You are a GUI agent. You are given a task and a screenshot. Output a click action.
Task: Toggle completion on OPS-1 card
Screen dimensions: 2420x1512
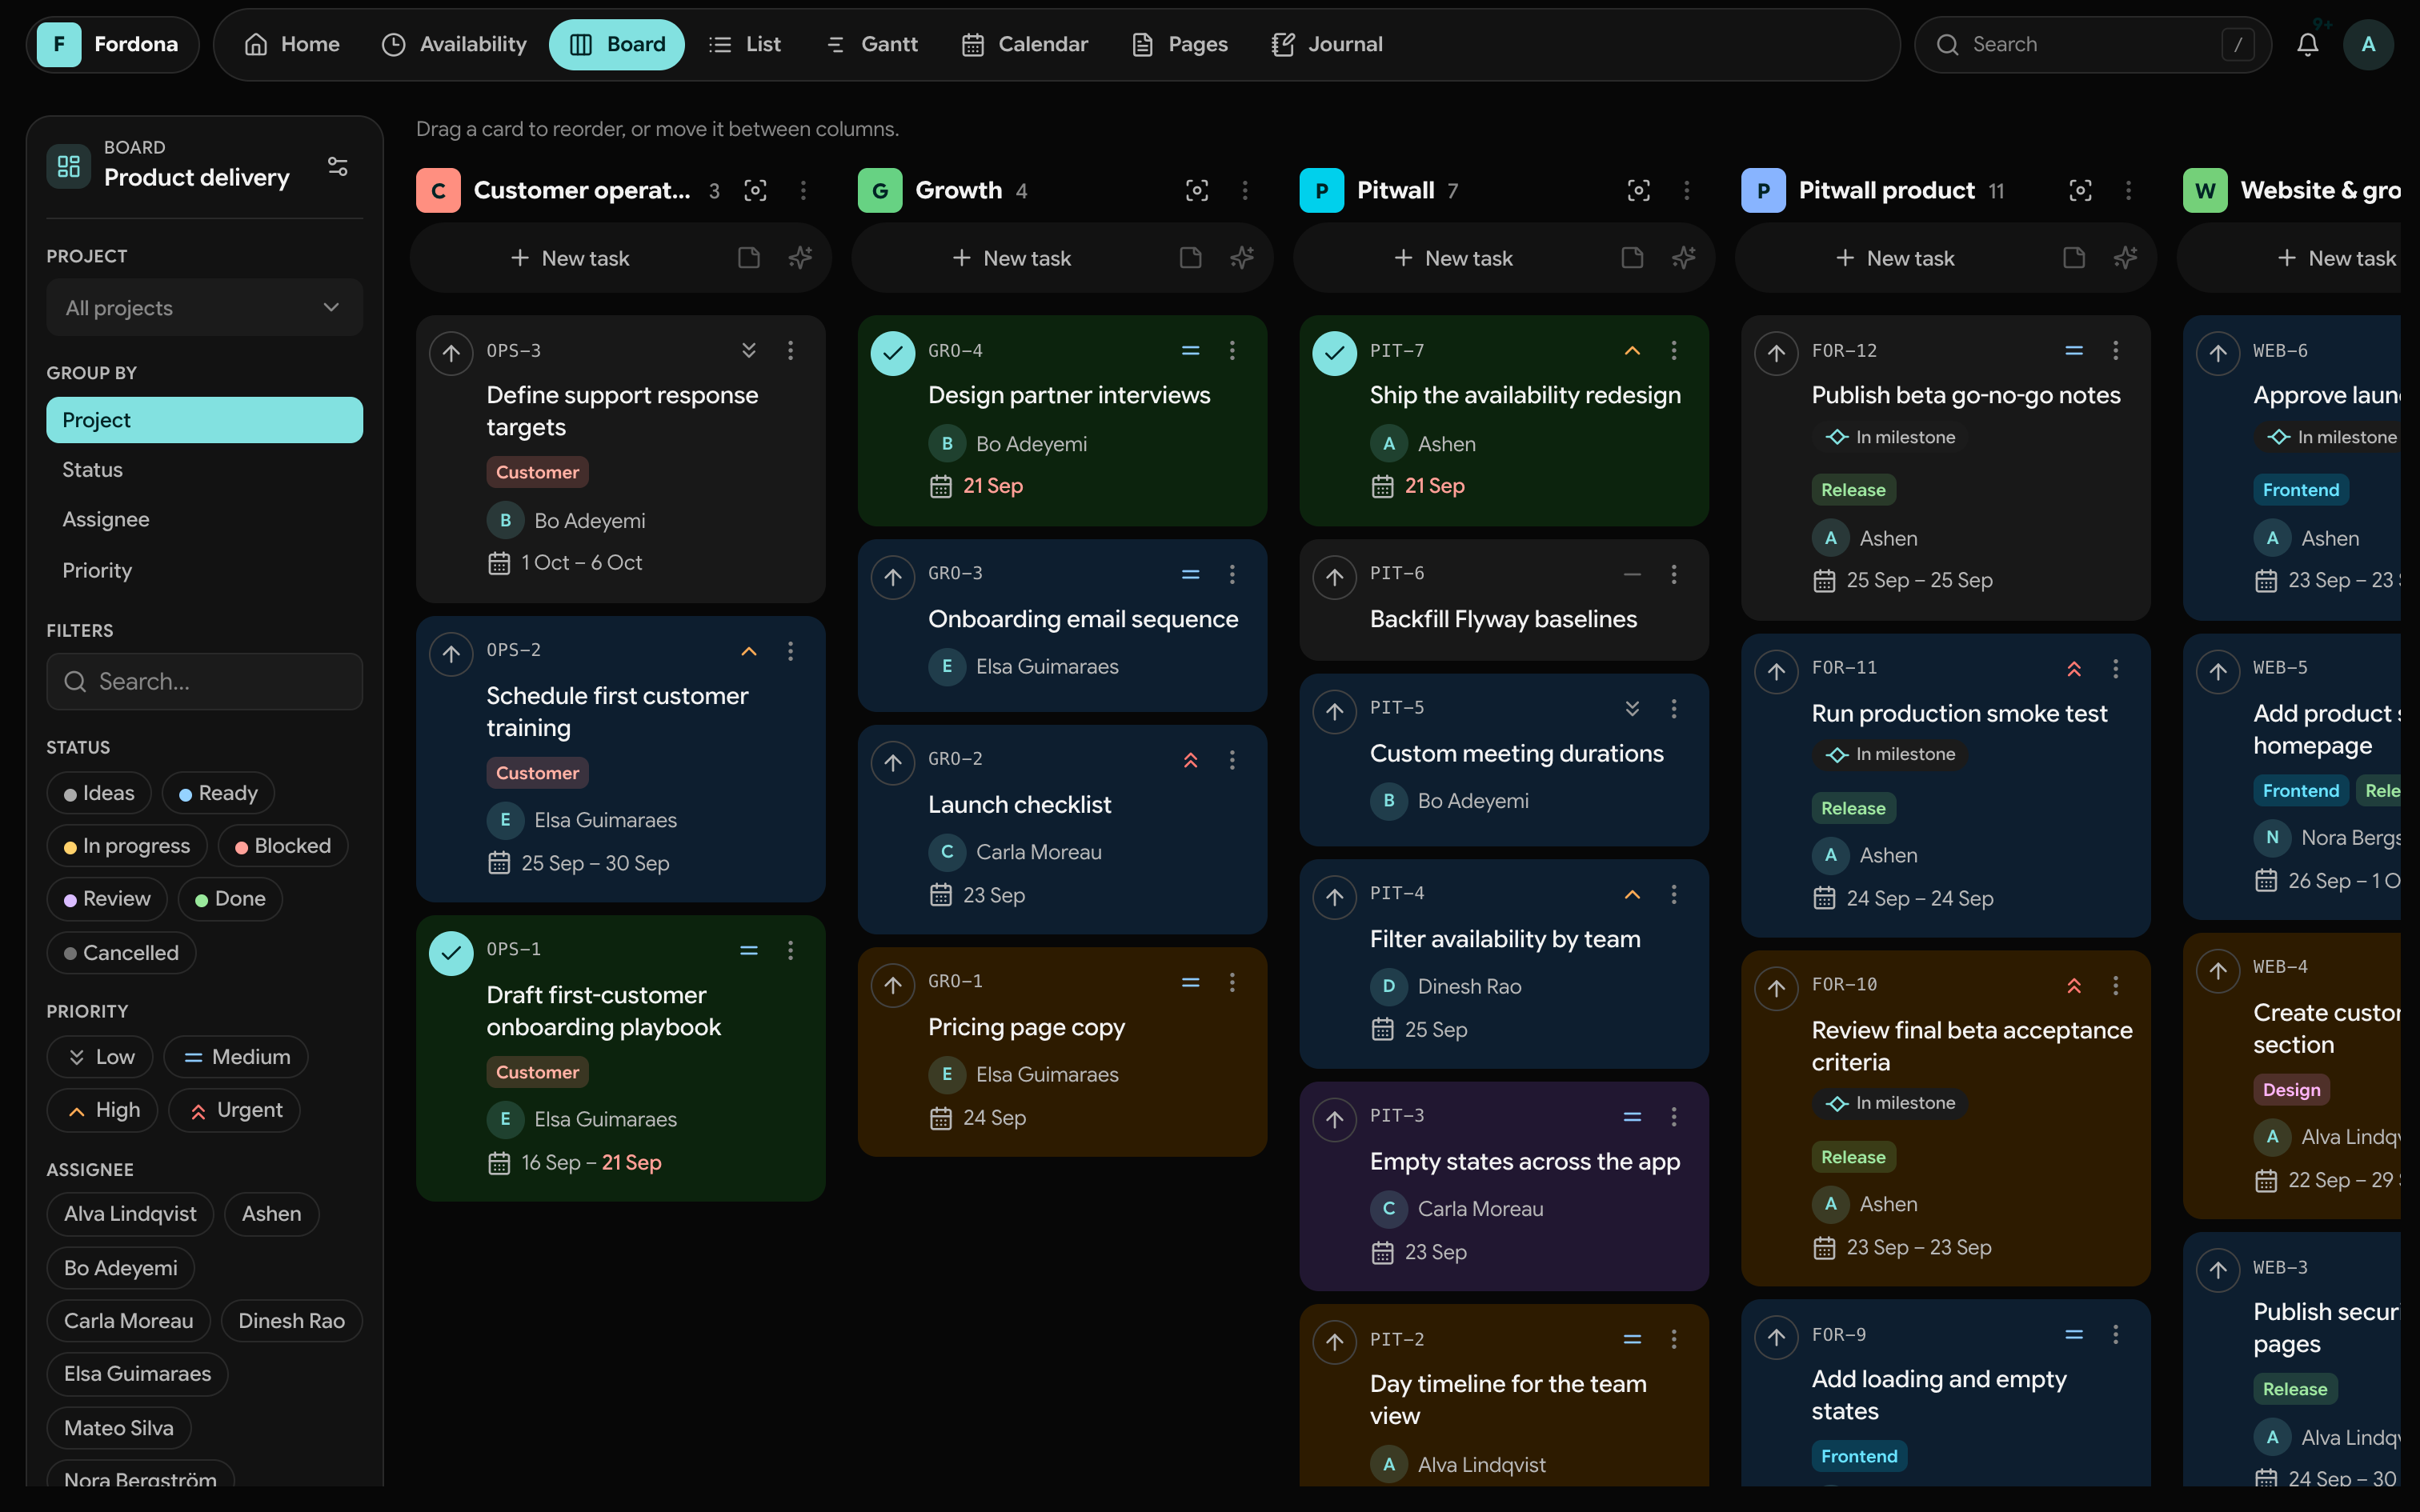[x=451, y=953]
